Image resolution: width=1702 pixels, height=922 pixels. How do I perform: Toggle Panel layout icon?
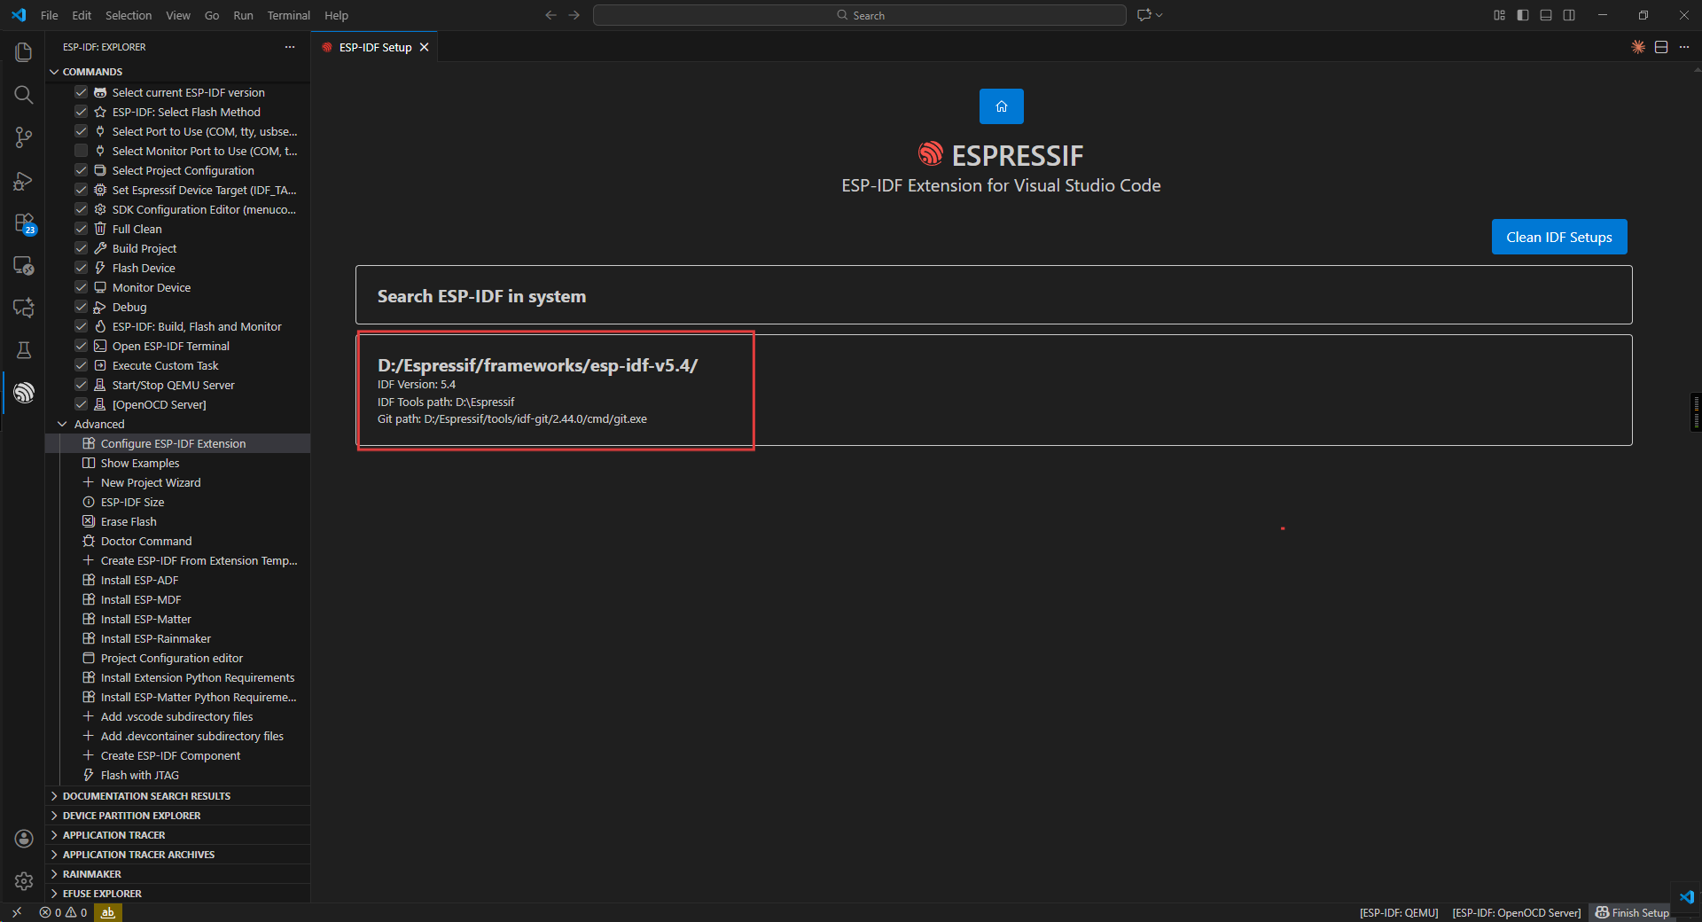pyautogui.click(x=1546, y=15)
